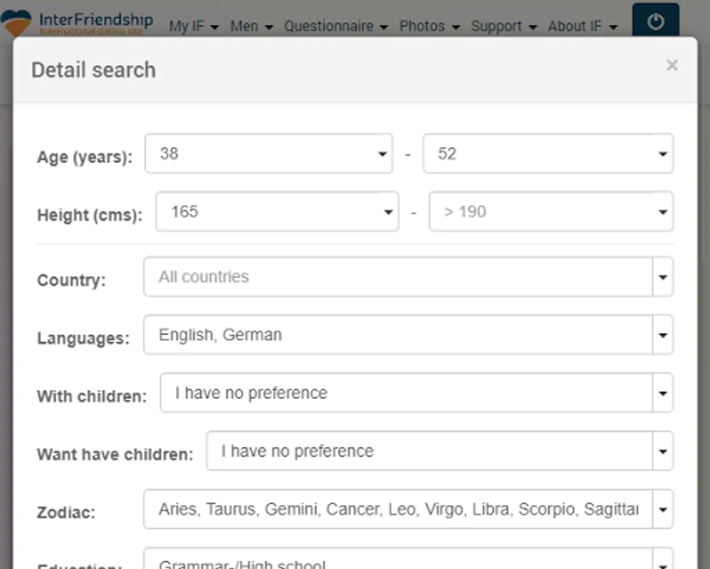Viewport: 710px width, 569px height.
Task: Select minimum height dropdown showing 165
Action: 277,212
